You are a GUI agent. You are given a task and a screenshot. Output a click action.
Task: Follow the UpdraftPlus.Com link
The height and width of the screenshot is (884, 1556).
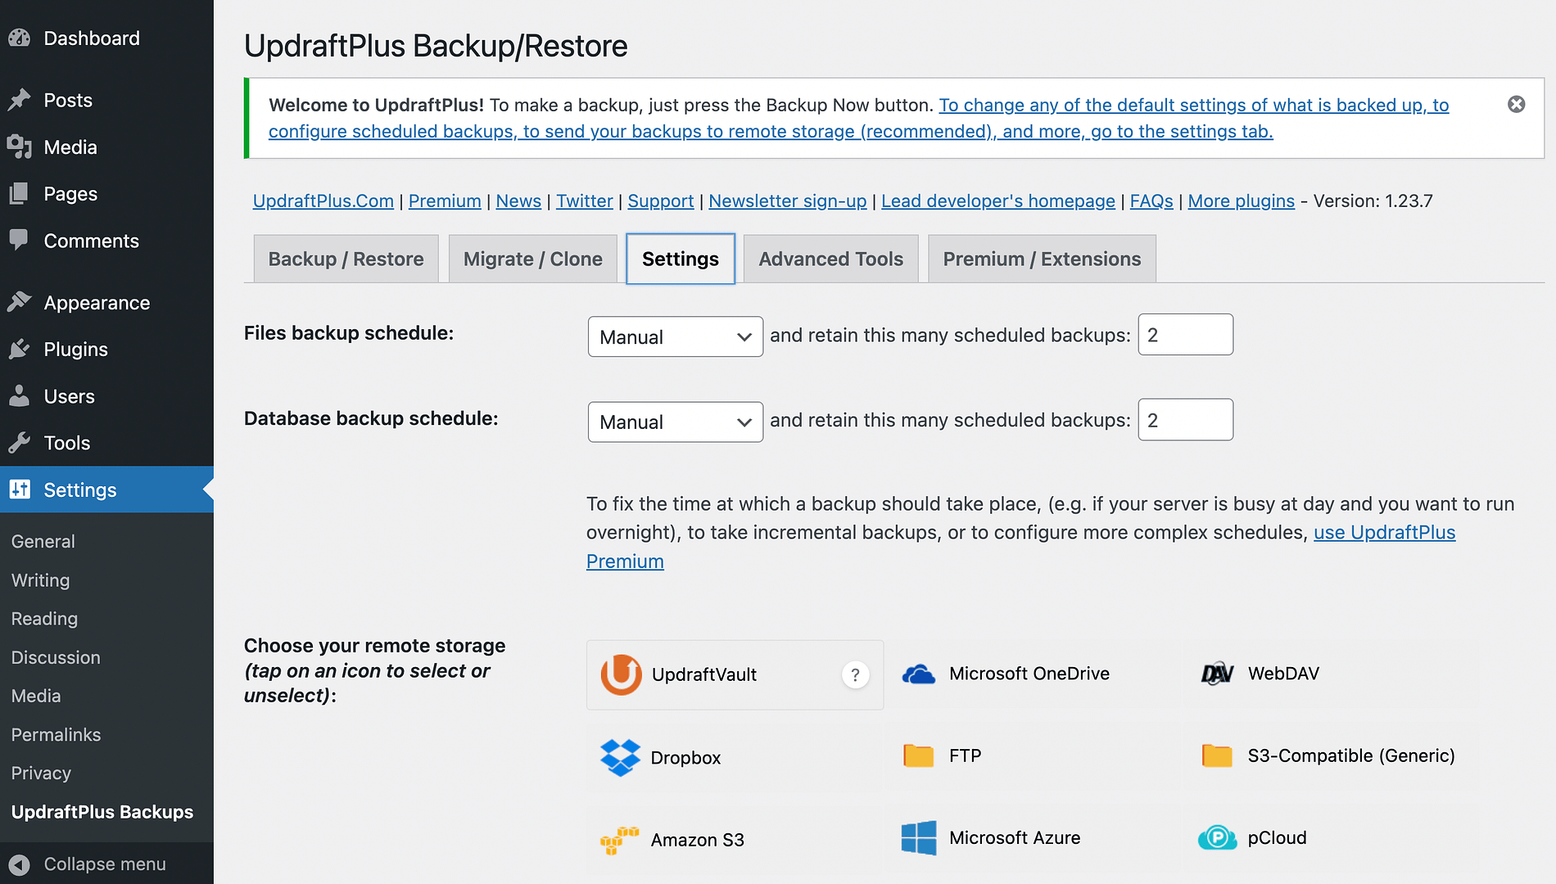click(323, 201)
